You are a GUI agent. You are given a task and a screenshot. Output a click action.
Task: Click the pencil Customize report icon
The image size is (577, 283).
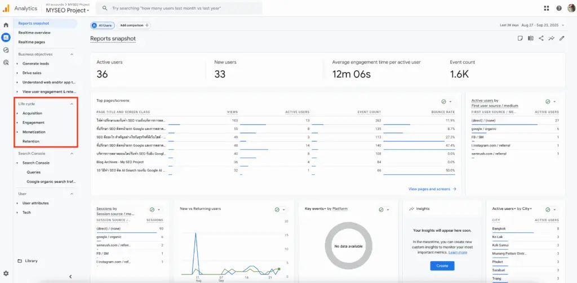click(561, 38)
